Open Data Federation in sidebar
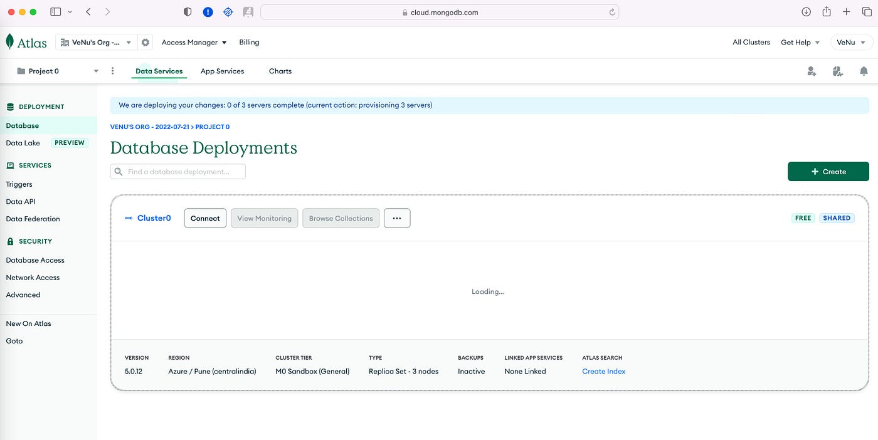878x440 pixels. click(33, 219)
